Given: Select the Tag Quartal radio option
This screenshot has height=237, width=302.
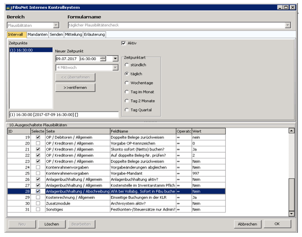Looking at the screenshot, I should point(127,110).
